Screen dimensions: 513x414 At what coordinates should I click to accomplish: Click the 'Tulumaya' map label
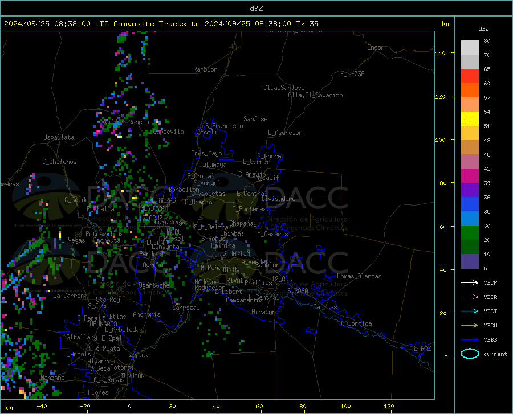pos(213,165)
